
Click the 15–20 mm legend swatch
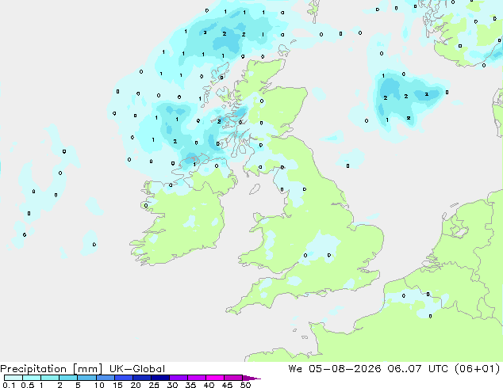coord(123,378)
